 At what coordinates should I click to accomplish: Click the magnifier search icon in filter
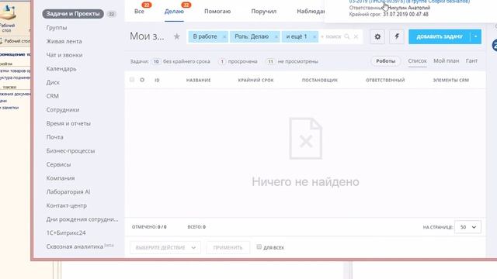[x=347, y=36]
